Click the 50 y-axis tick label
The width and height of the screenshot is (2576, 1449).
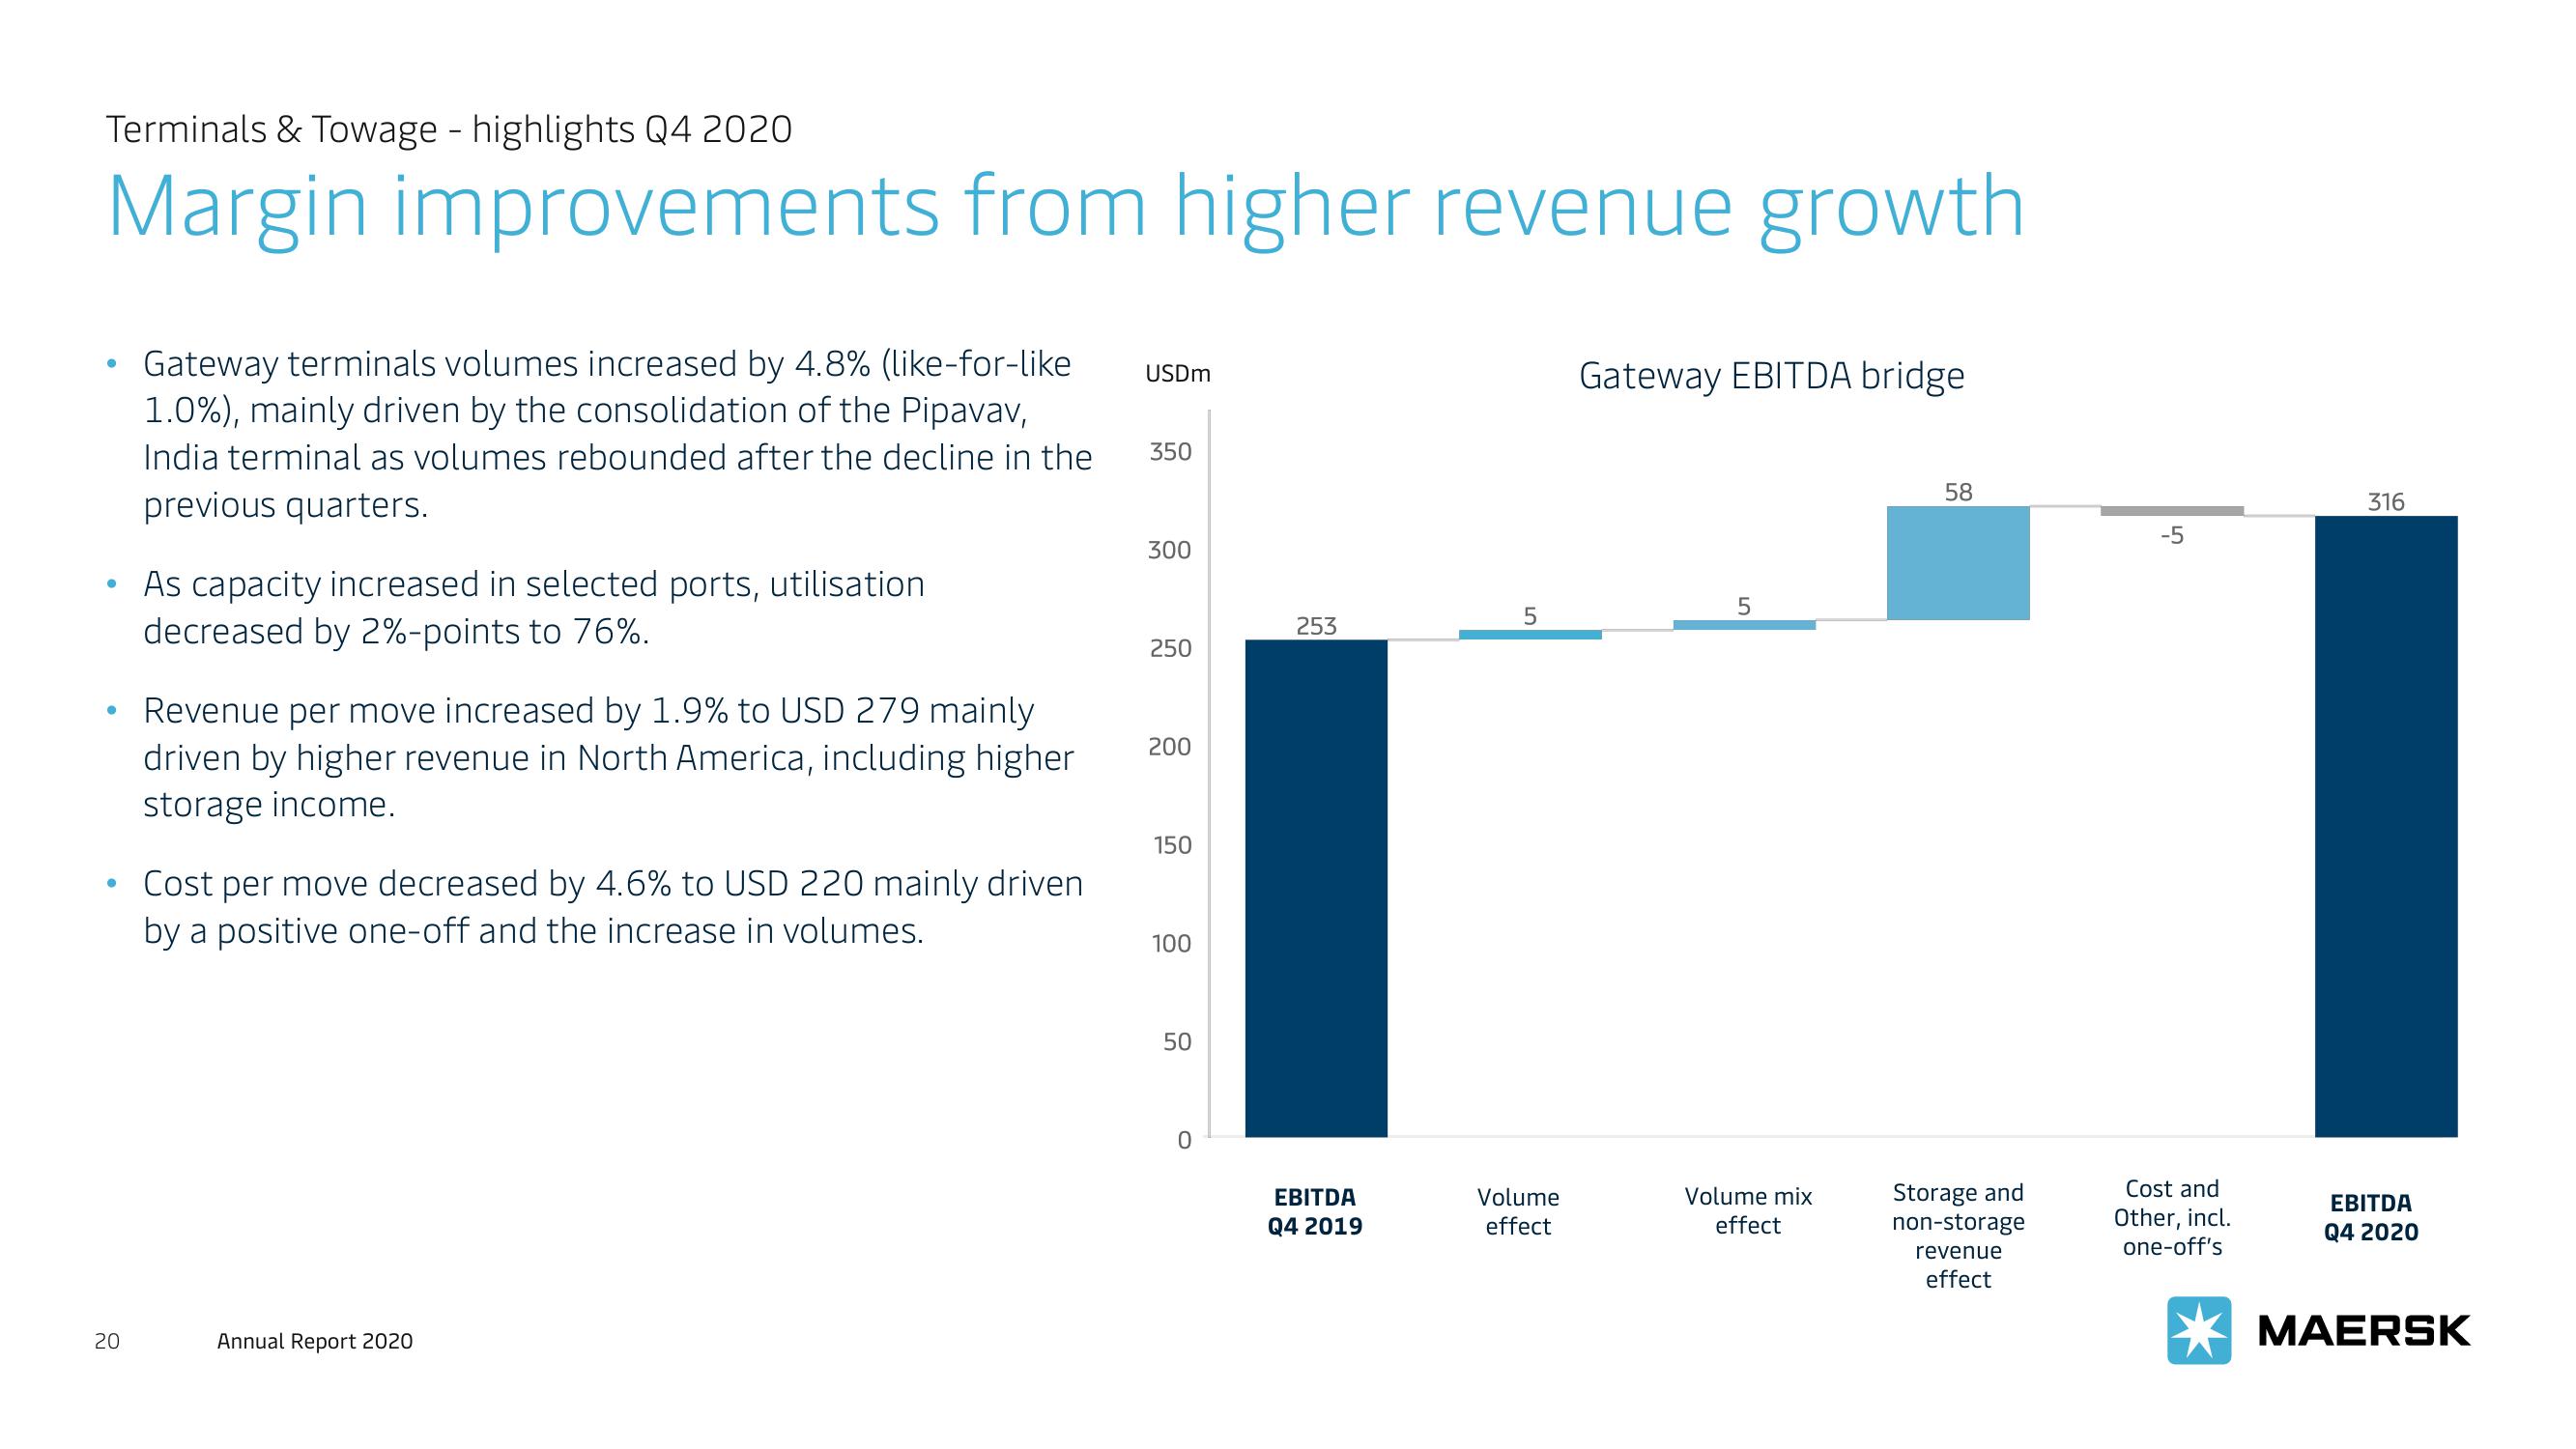click(1177, 1042)
